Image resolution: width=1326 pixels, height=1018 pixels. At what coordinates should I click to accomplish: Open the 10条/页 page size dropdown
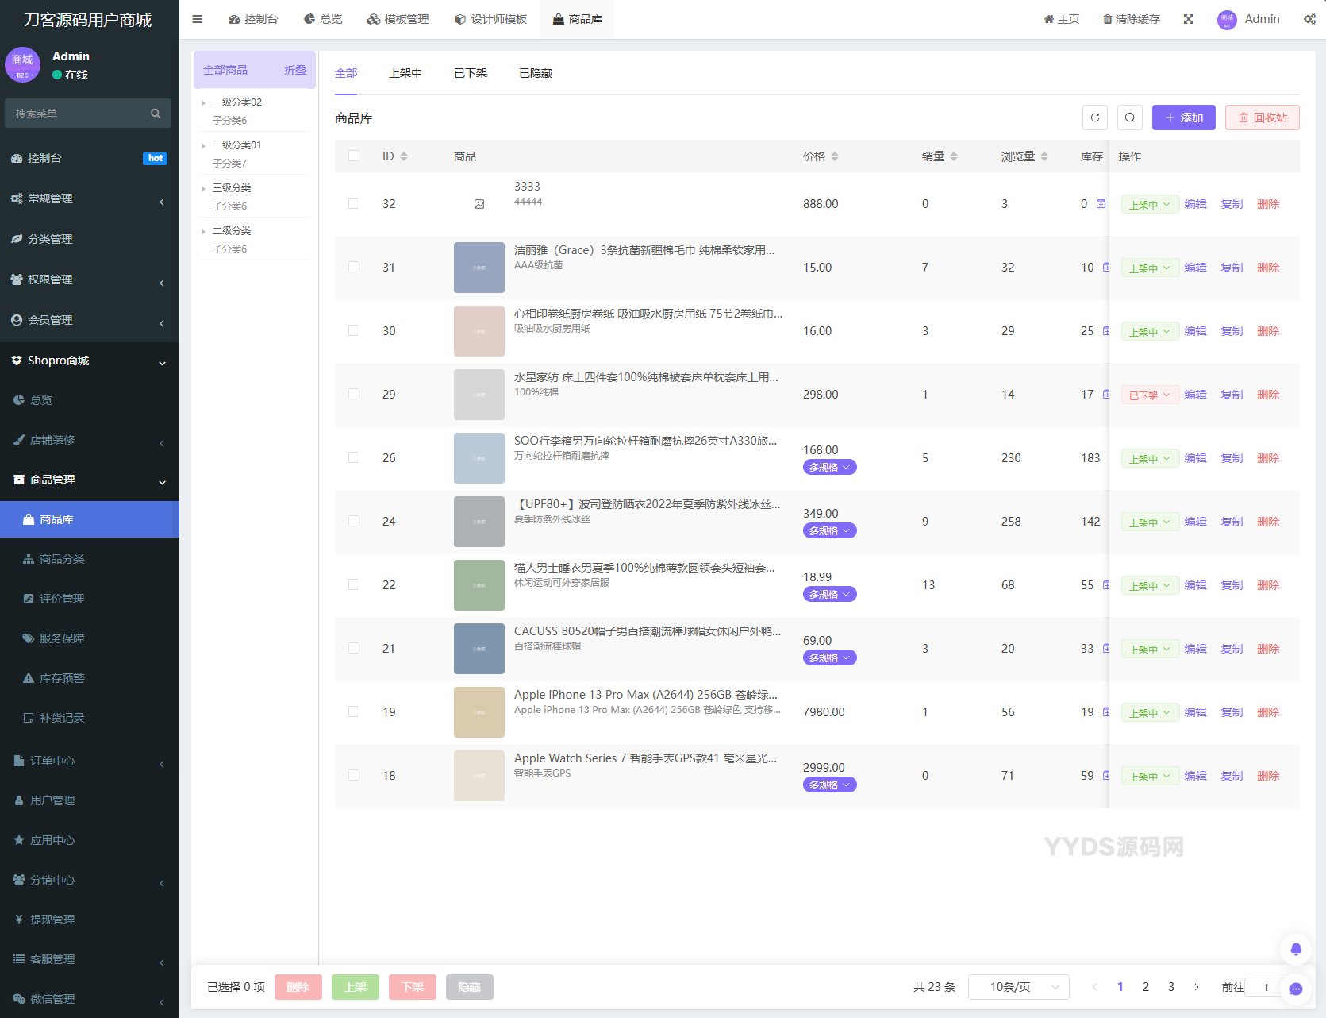click(x=1018, y=987)
